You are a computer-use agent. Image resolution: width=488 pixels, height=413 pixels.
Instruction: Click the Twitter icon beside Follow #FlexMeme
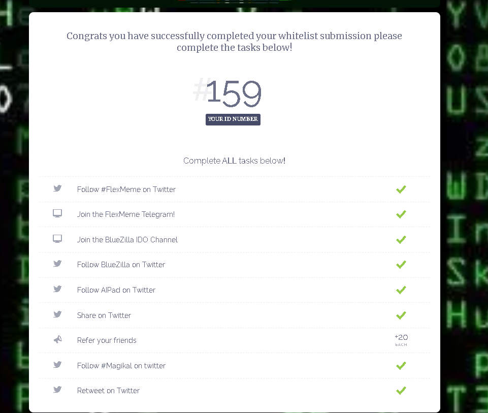pyautogui.click(x=57, y=188)
